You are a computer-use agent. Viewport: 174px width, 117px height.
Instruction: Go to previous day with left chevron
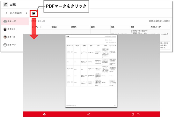point(6,13)
